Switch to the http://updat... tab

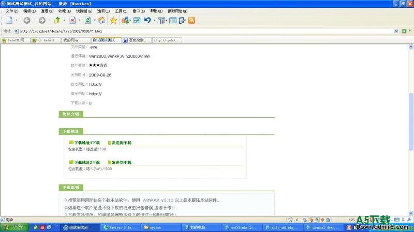coord(167,40)
